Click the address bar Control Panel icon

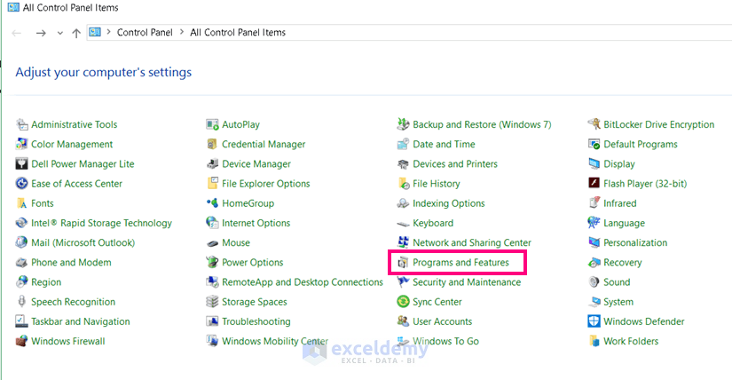[95, 32]
